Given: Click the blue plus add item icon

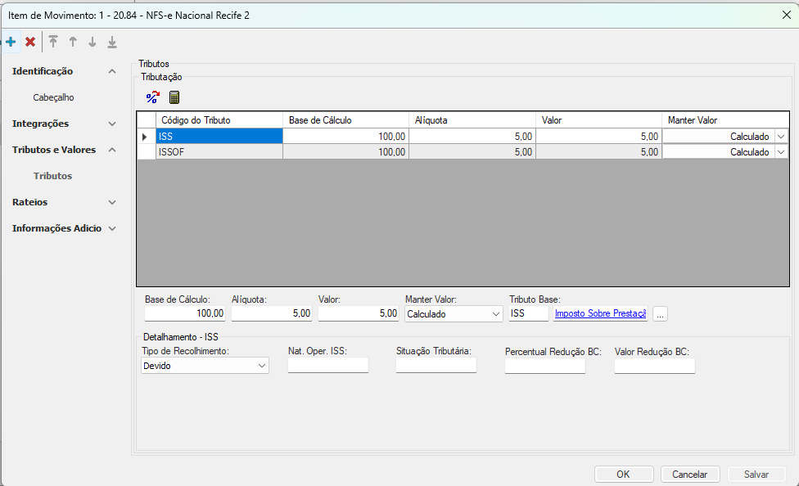Looking at the screenshot, I should (x=11, y=42).
